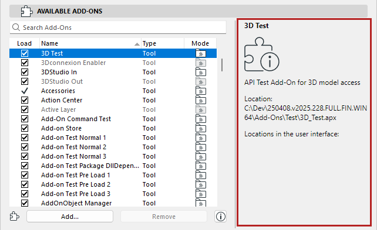Sort the list by the Type column header
The image size is (377, 230).
(163, 43)
